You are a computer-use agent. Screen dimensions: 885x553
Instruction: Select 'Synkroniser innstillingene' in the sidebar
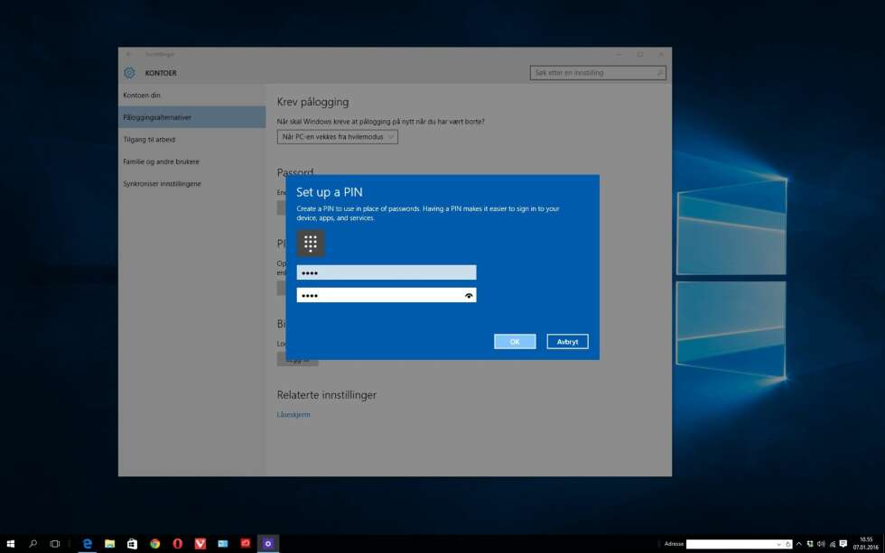pyautogui.click(x=191, y=184)
